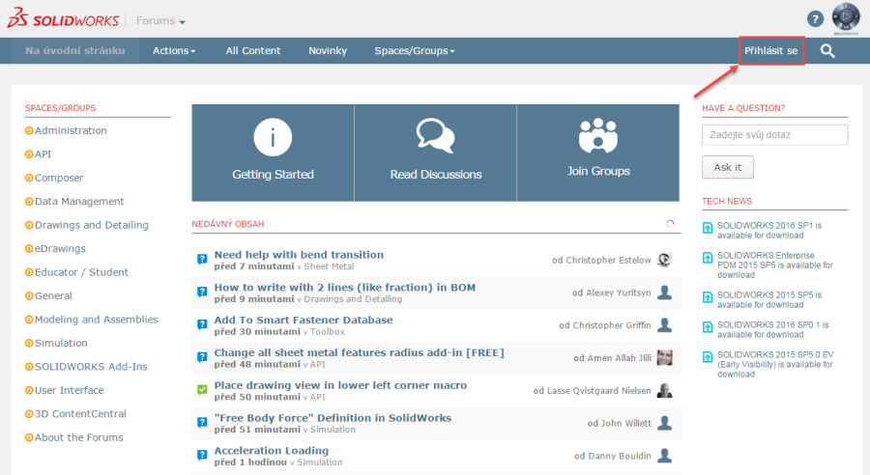This screenshot has width=870, height=475.
Task: Click question icon beside BOM fraction post
Action: click(x=202, y=293)
